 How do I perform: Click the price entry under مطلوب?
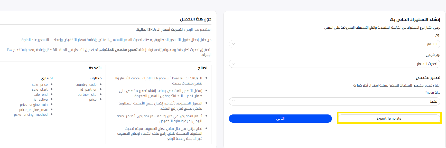point(93,100)
